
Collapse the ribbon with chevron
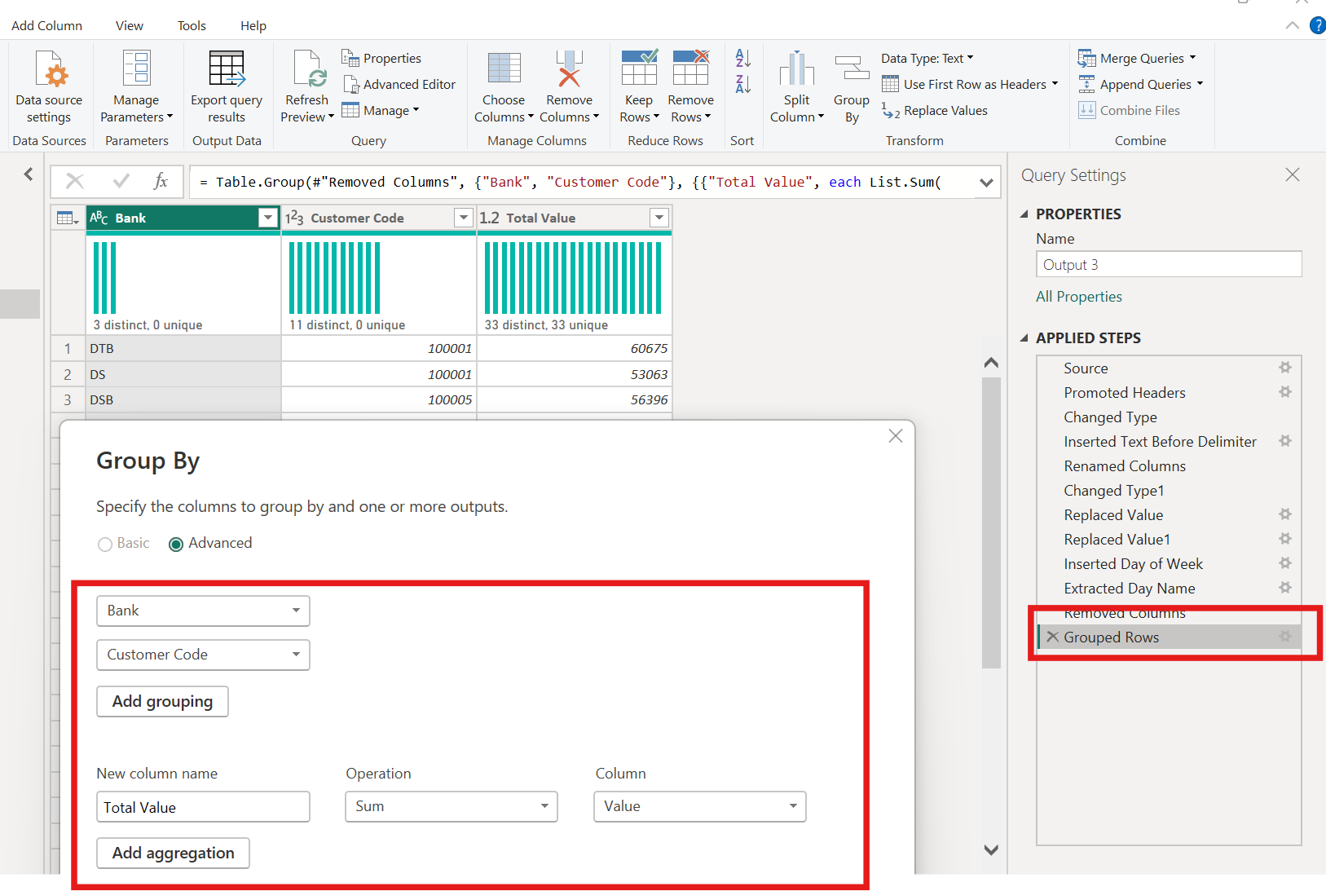1293,26
